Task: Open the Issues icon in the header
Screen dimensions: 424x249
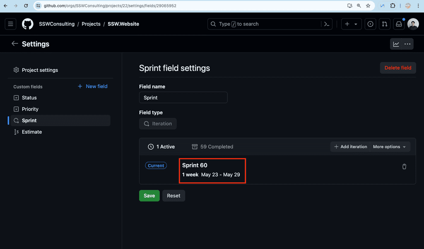Action: point(370,24)
